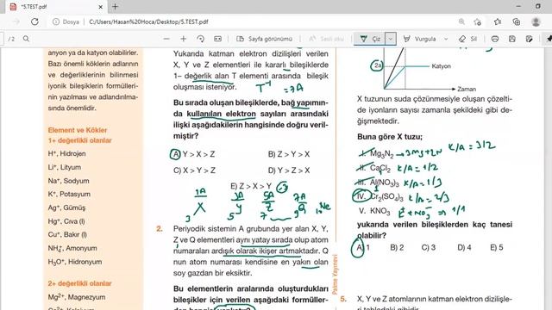
Task: Click answer option 'E) Z > X > Y'
Action: tap(251, 186)
